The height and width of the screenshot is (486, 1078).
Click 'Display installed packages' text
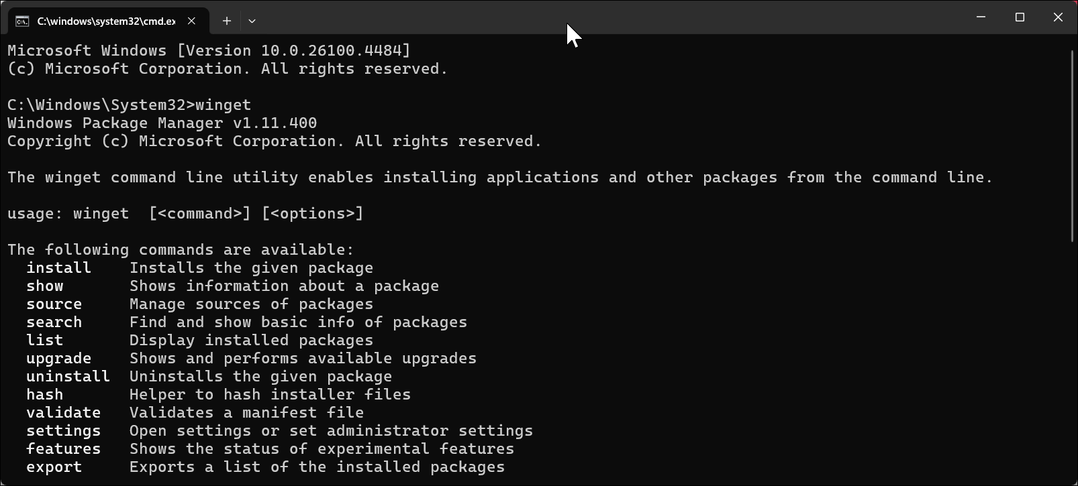[x=251, y=341]
